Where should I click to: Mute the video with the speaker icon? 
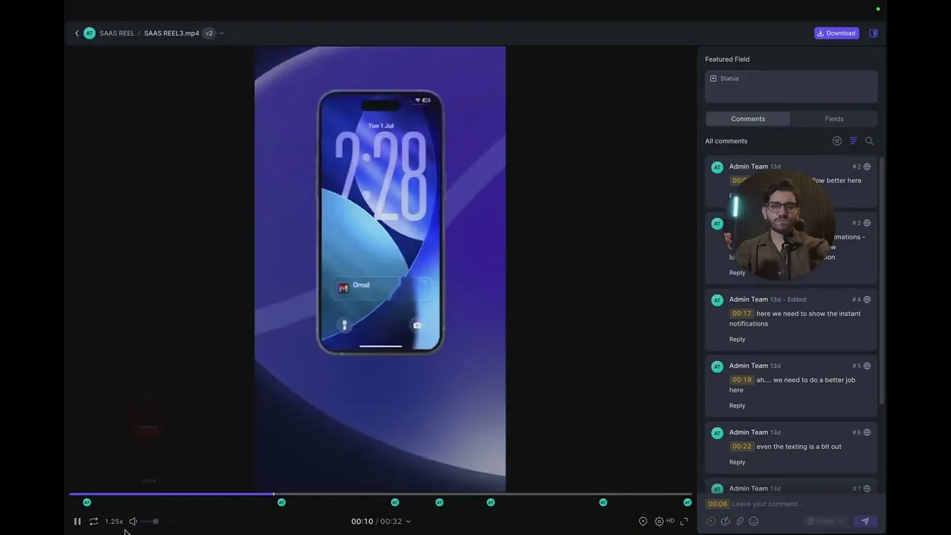(x=133, y=522)
